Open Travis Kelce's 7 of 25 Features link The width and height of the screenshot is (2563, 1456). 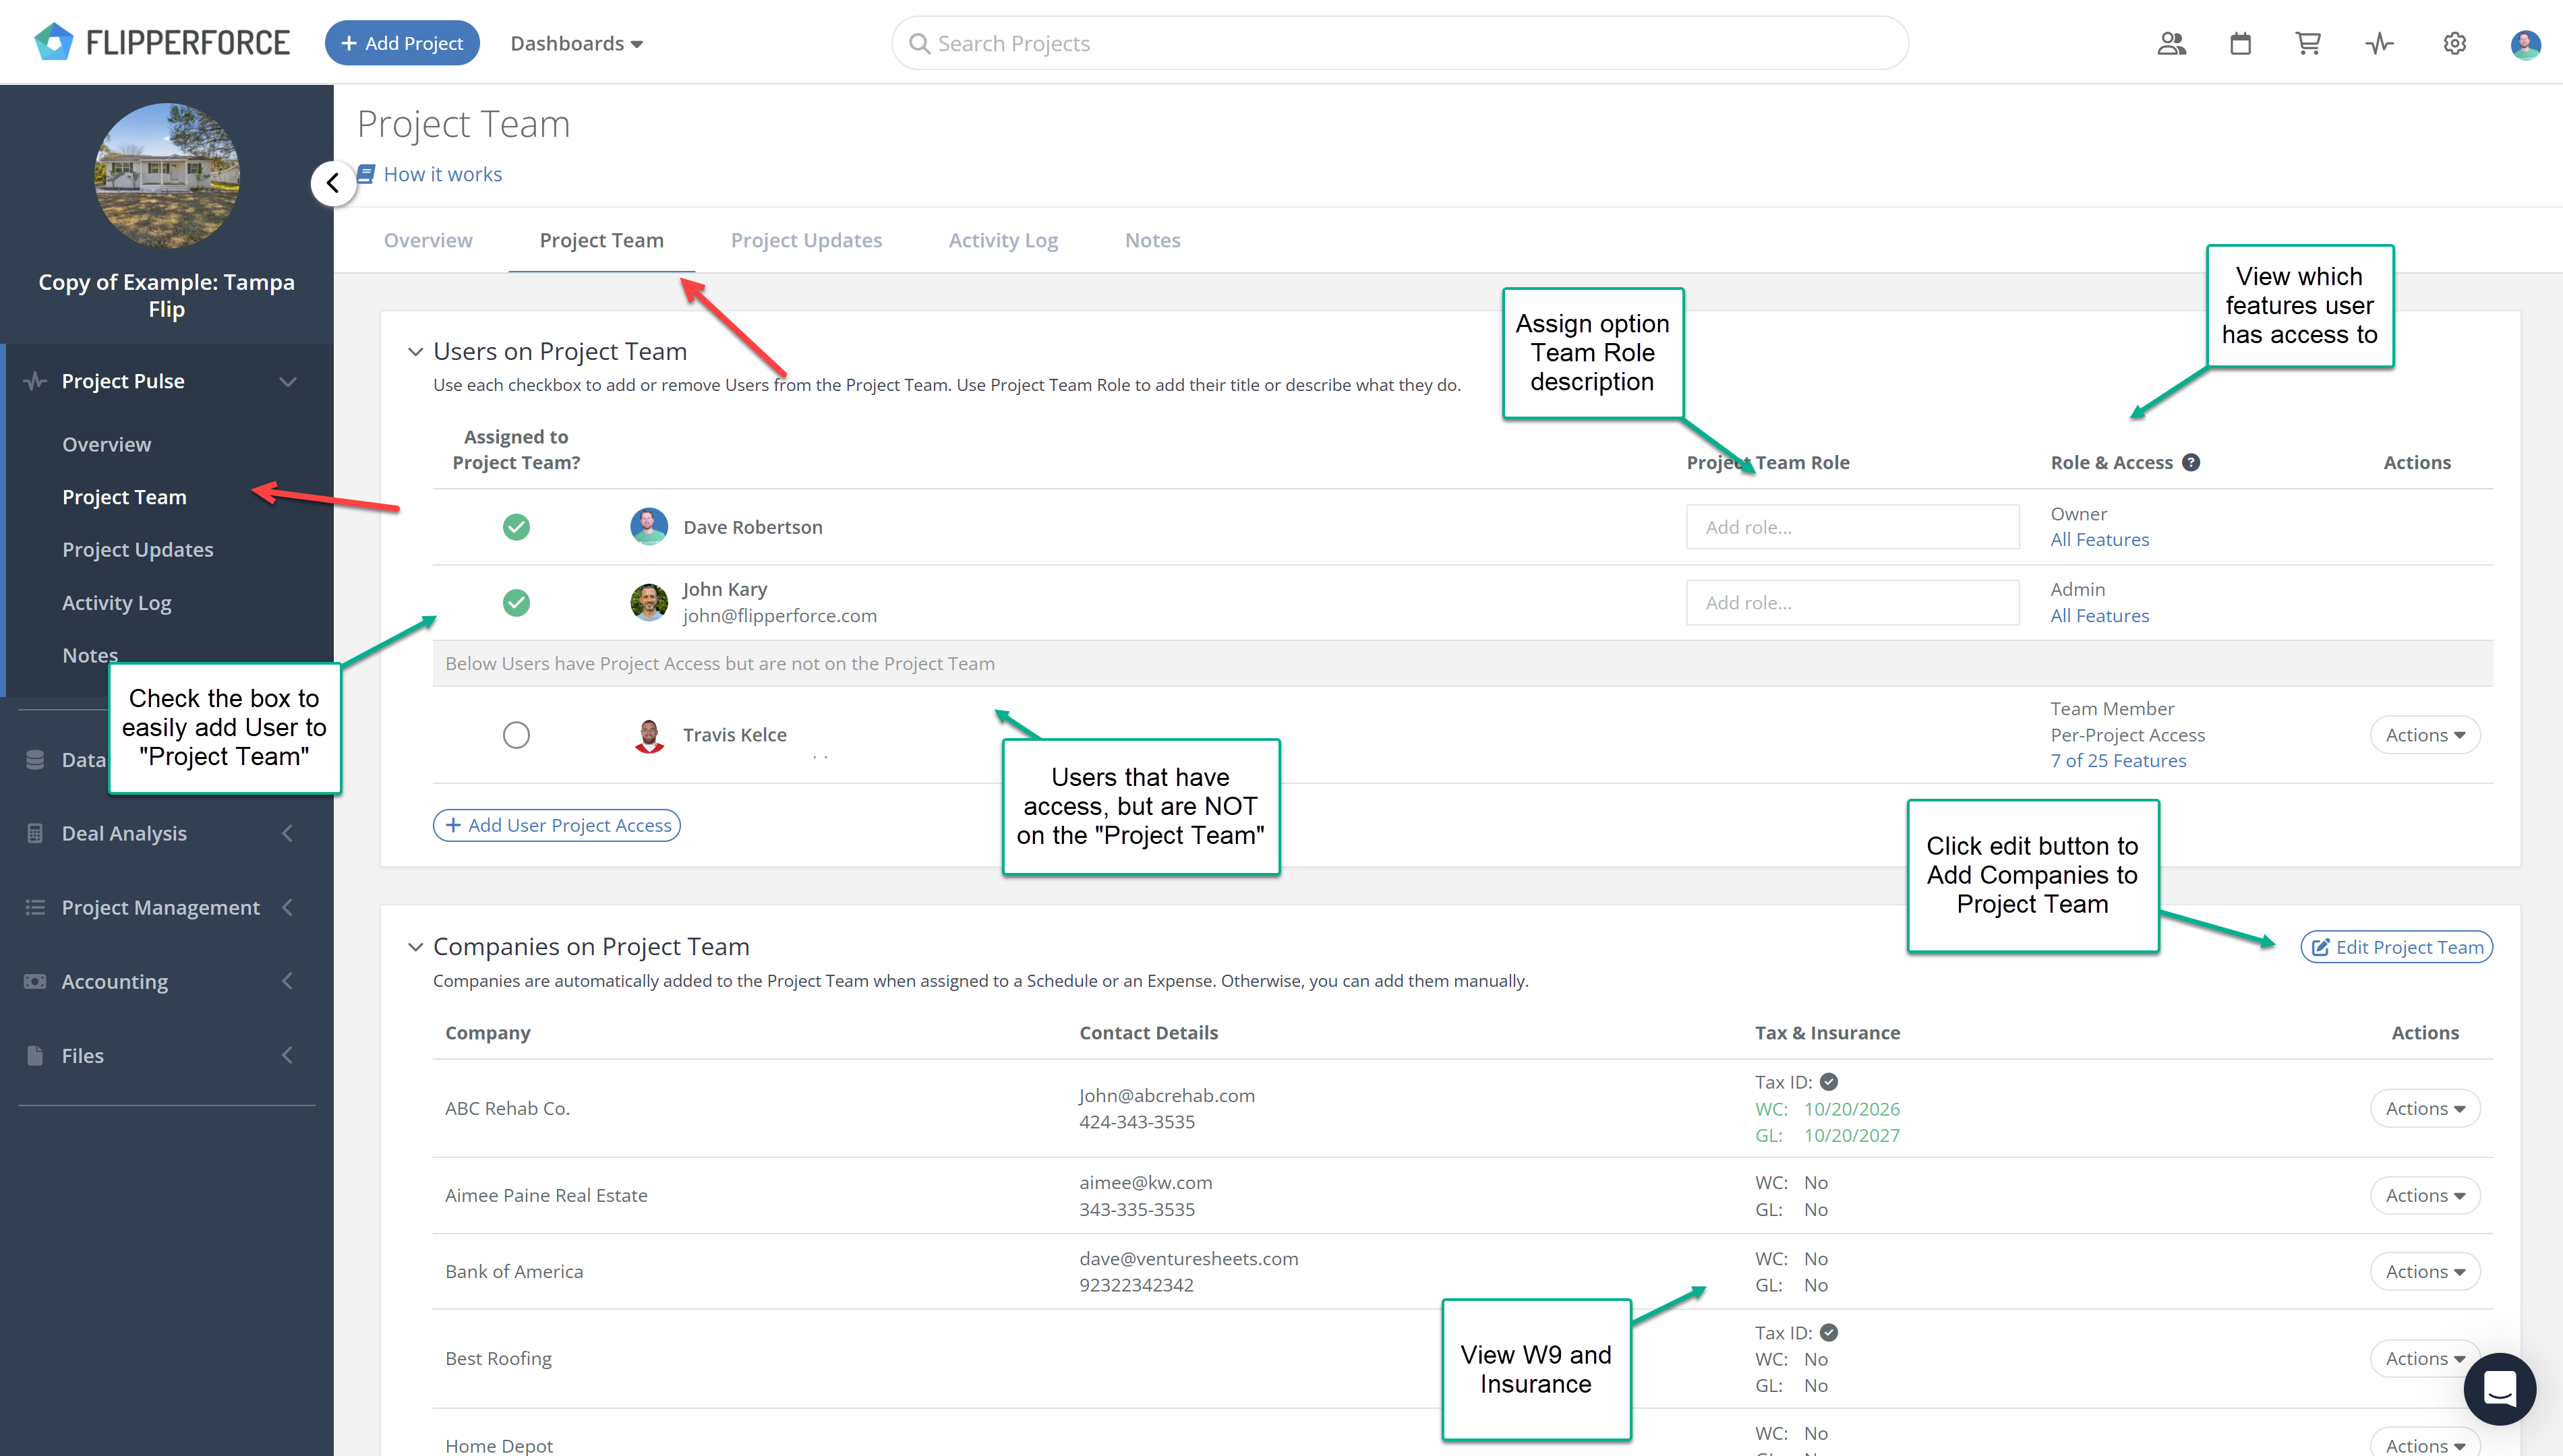(2118, 760)
